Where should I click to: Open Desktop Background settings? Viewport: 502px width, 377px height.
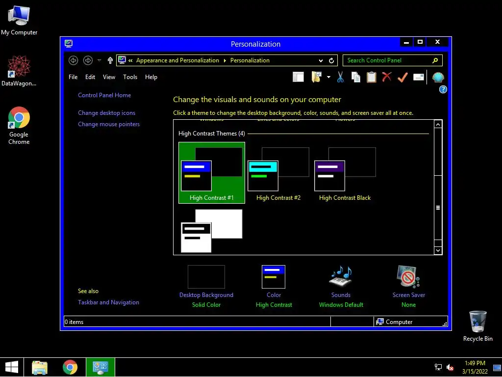tap(206, 286)
